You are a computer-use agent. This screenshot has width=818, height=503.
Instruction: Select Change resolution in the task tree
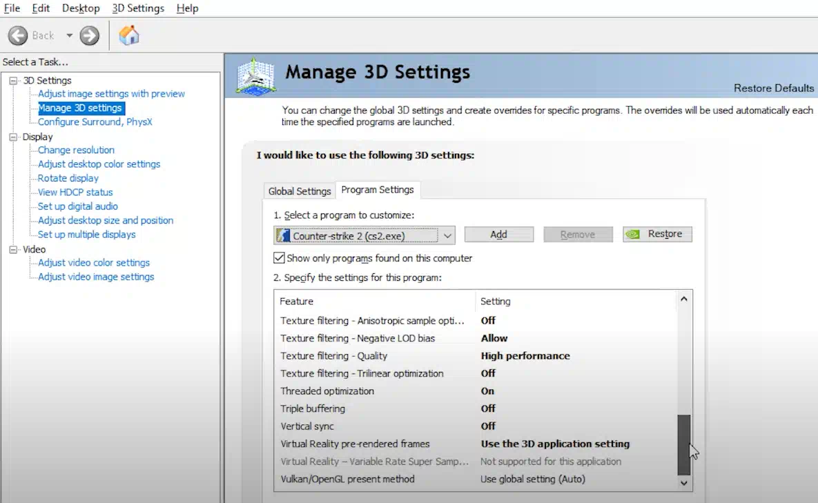[x=76, y=150]
